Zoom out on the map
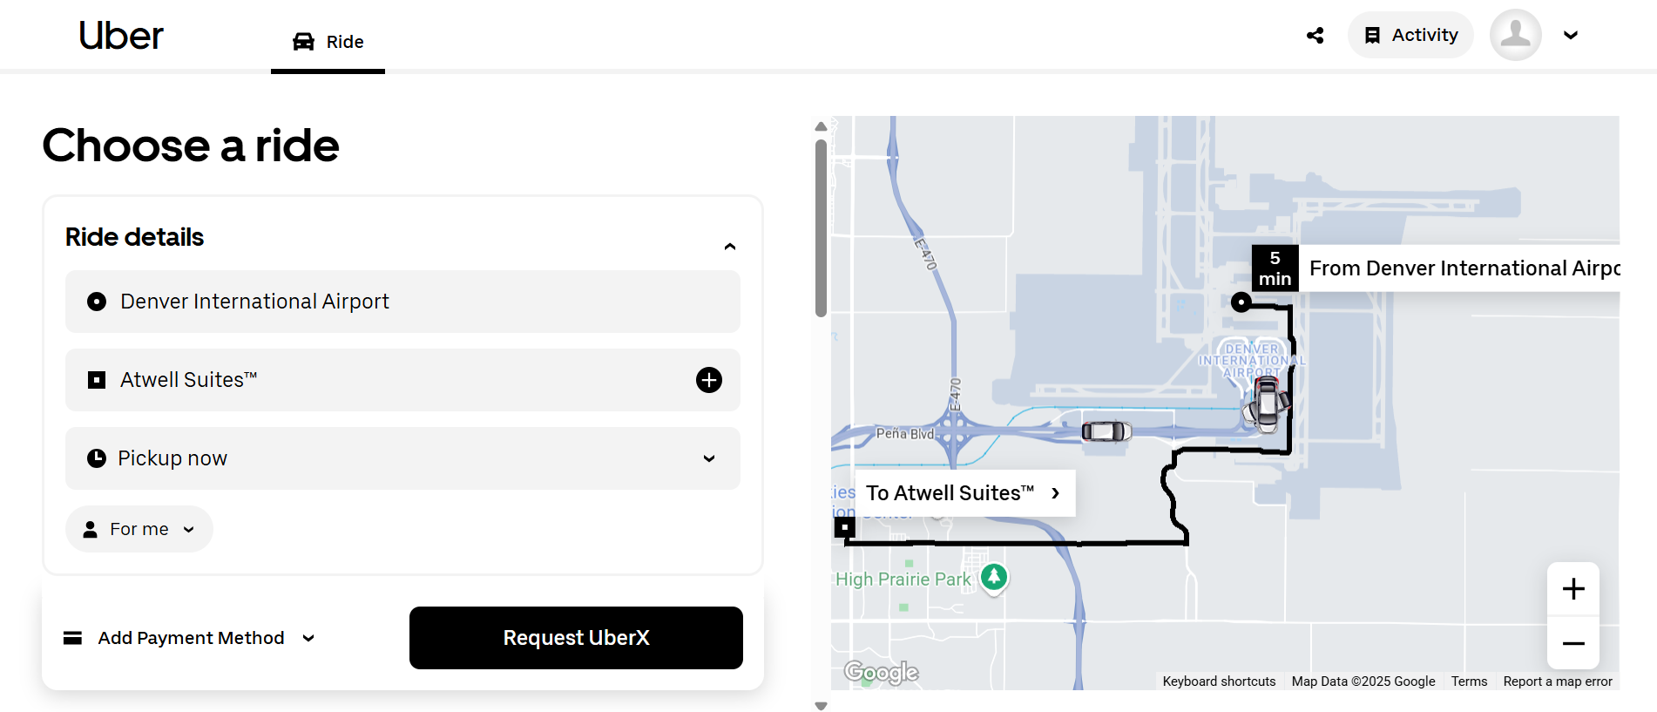The width and height of the screenshot is (1657, 712). 1572,643
